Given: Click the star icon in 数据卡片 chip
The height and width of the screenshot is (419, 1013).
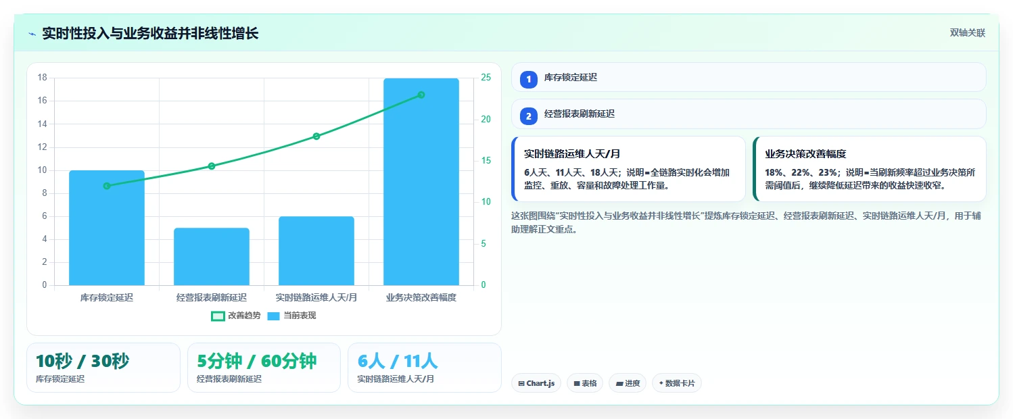Looking at the screenshot, I should (661, 383).
